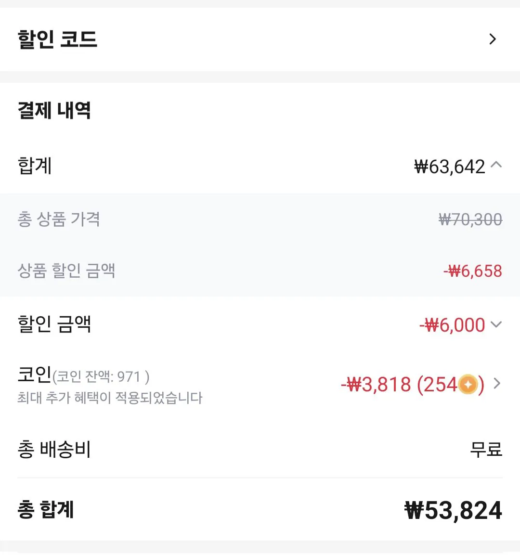Screen dimensions: 520x555
Task: Expand the 할인 금액 details chevron
Action: pyautogui.click(x=496, y=324)
